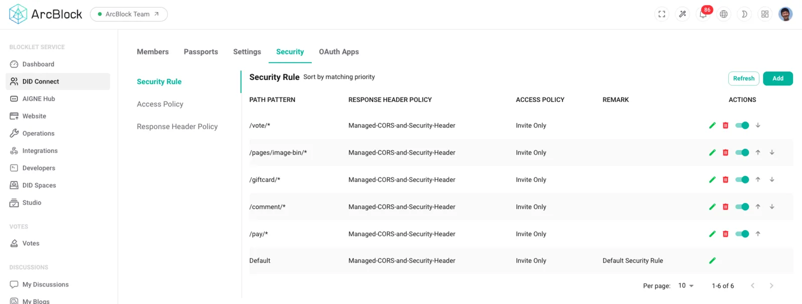Open Access Policy side menu item
Image resolution: width=802 pixels, height=304 pixels.
[x=160, y=104]
